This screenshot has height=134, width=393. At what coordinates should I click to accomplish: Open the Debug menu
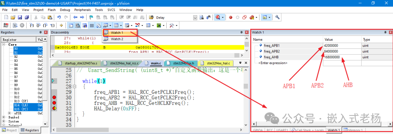point(65,10)
